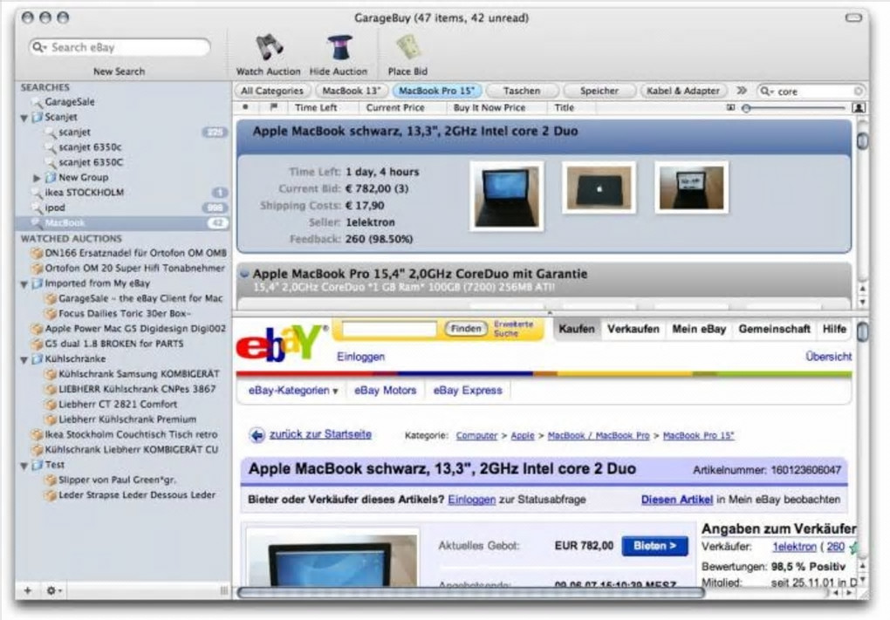Click the GarageSale search icon in sidebar

(x=37, y=102)
